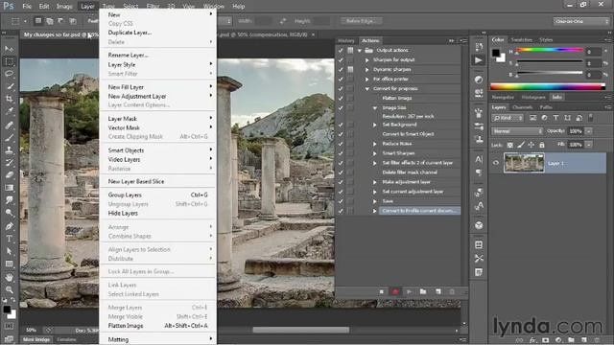Toggle checkmark for Sharpen for output
Screen dimensions: 614x345
[341, 59]
